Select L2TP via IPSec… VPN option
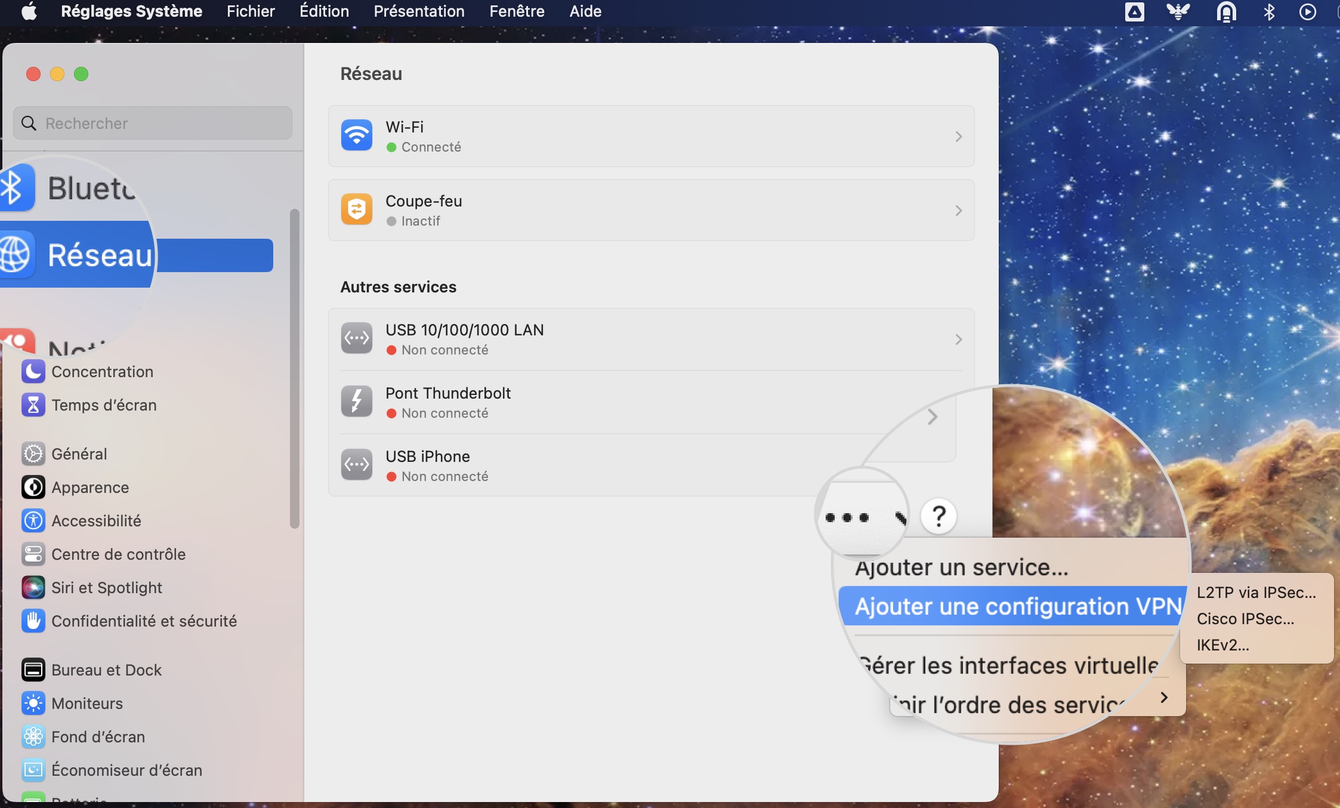 tap(1256, 593)
